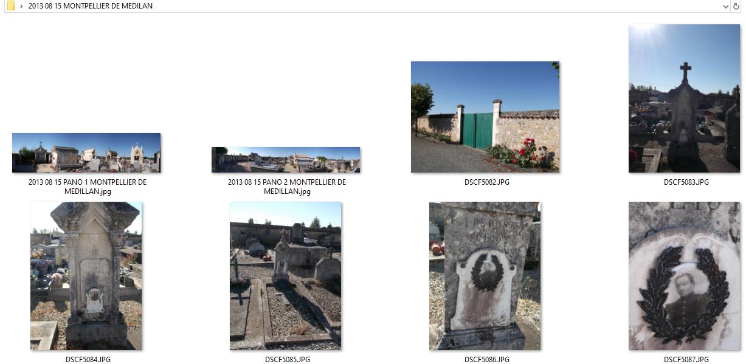Select the DSCF5085.JPG cemetery grave thumbnail
Image resolution: width=746 pixels, height=364 pixels.
tap(286, 276)
